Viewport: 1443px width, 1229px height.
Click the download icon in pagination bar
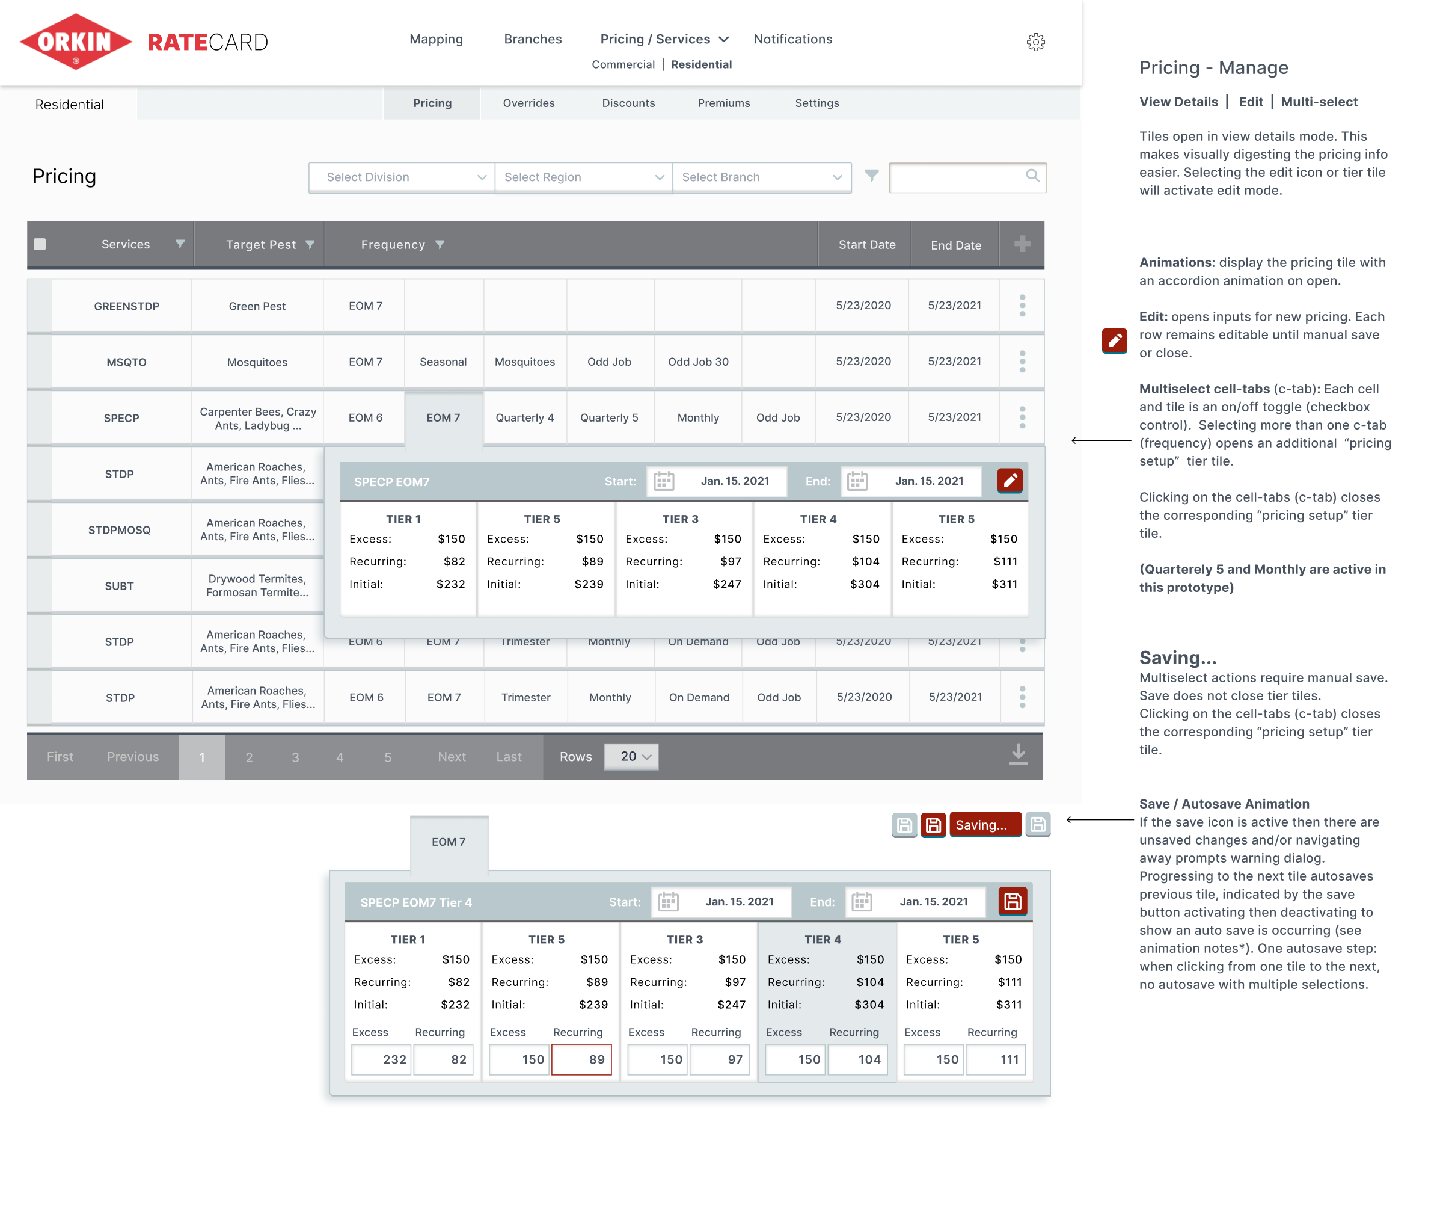[1018, 754]
